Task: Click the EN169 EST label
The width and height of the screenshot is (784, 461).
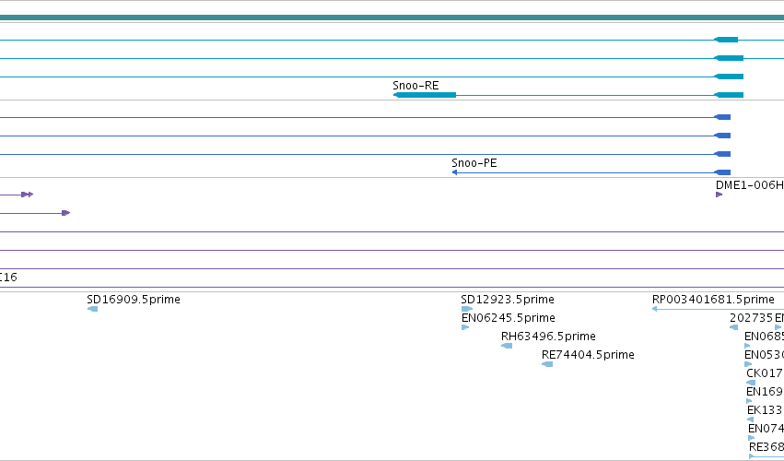Action: pyautogui.click(x=765, y=392)
